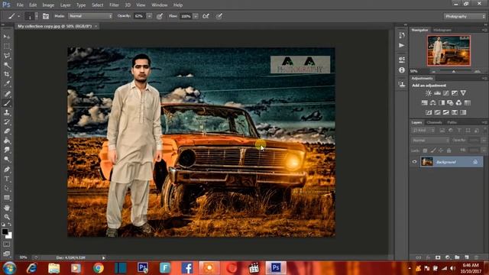Open the Select menu
The image size is (489, 275).
(97, 5)
